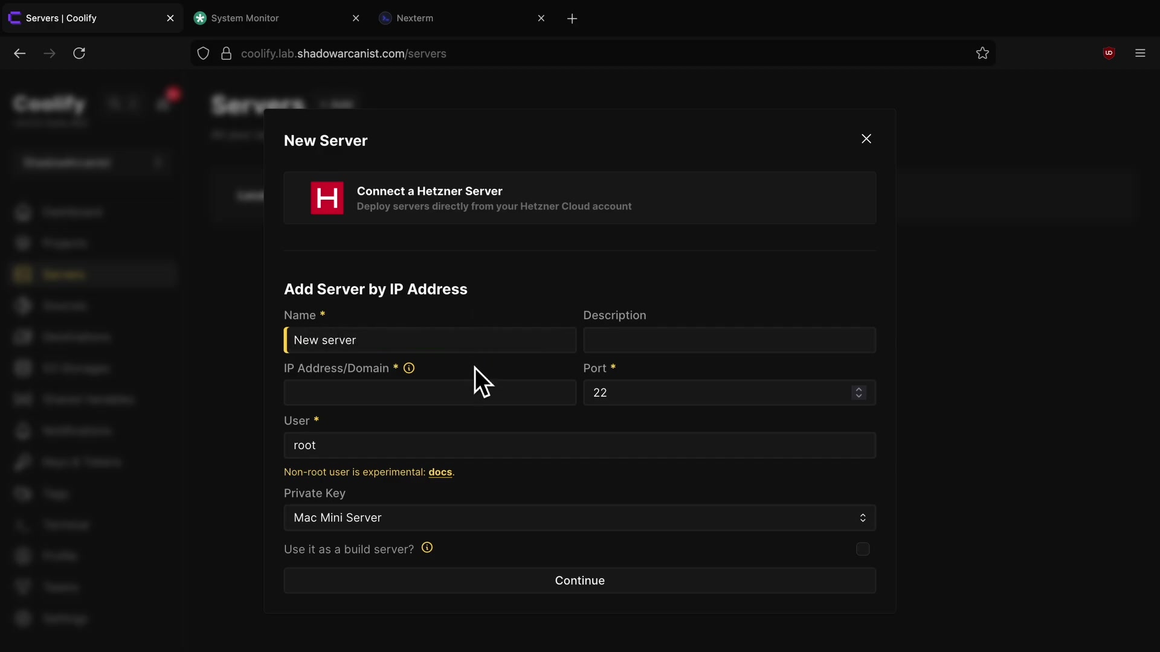
Task: Open uBlock Origin extension icon
Action: click(1109, 53)
